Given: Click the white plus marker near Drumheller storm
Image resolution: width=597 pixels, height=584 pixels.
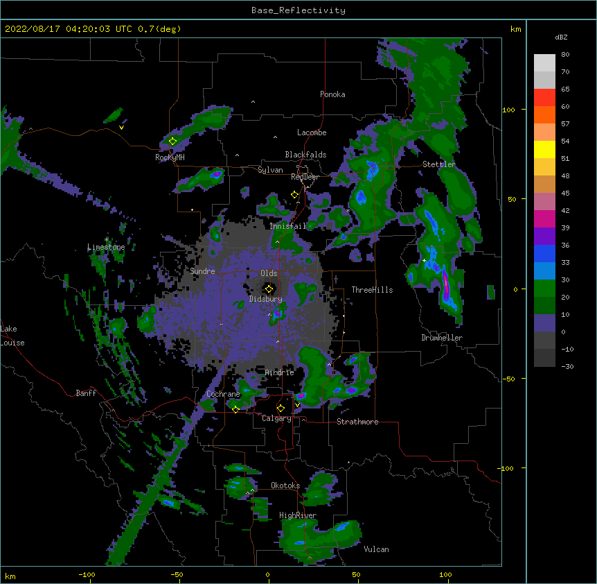Looking at the screenshot, I should [x=424, y=261].
